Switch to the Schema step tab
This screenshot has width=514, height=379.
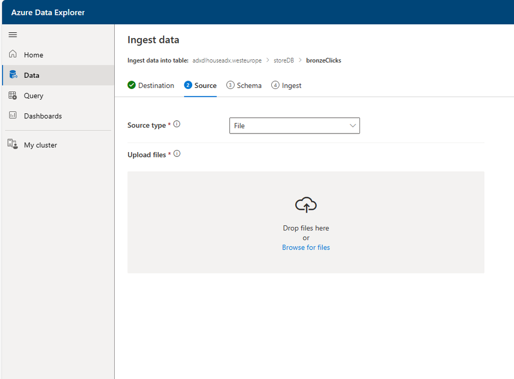[244, 85]
